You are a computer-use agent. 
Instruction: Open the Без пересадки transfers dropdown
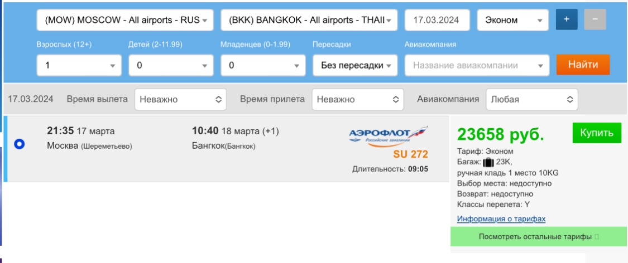pos(355,65)
